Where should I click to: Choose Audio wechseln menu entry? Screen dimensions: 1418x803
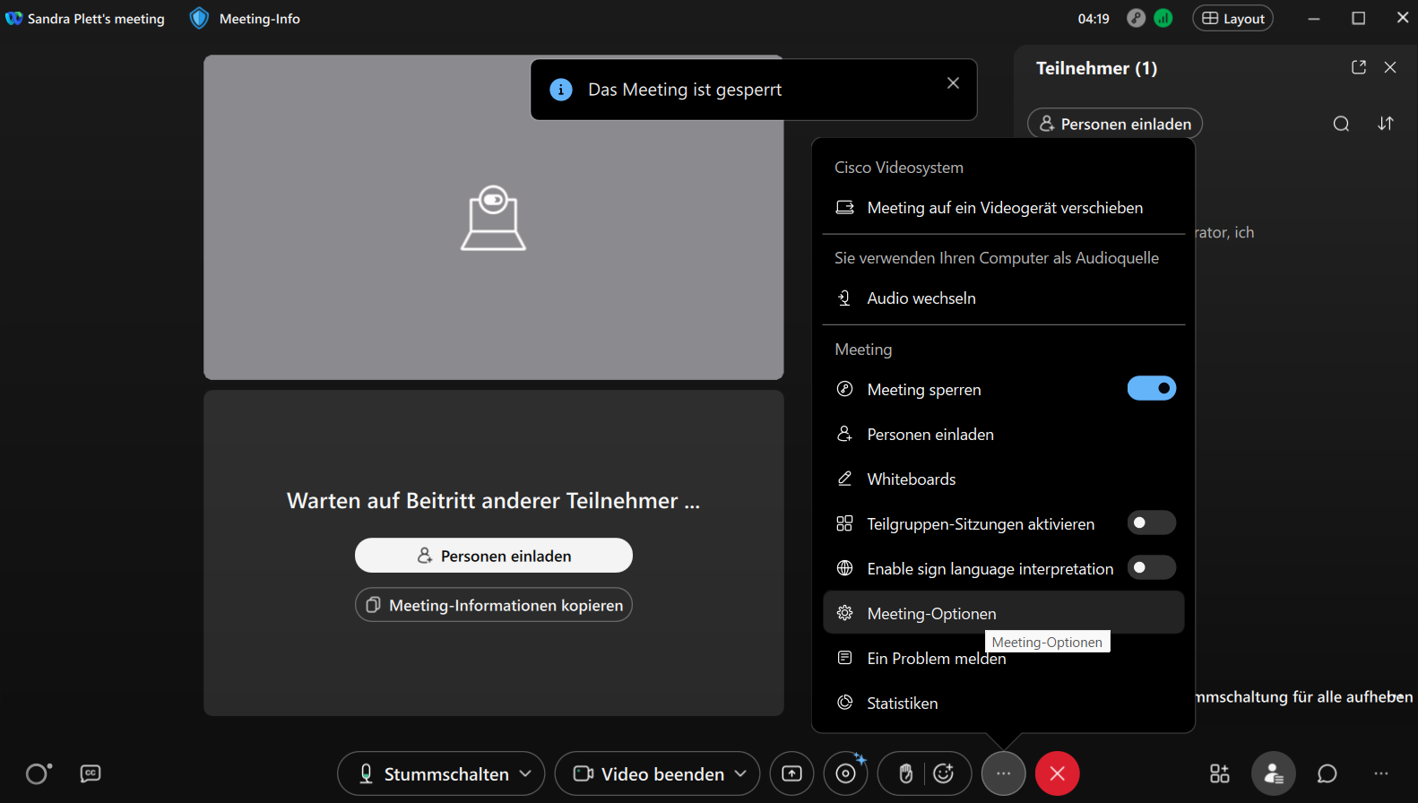tap(921, 298)
